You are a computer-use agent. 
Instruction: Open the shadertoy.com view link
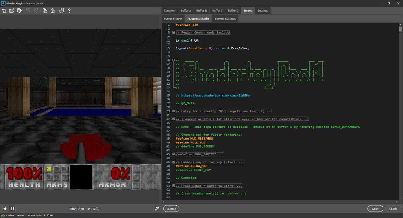point(215,95)
